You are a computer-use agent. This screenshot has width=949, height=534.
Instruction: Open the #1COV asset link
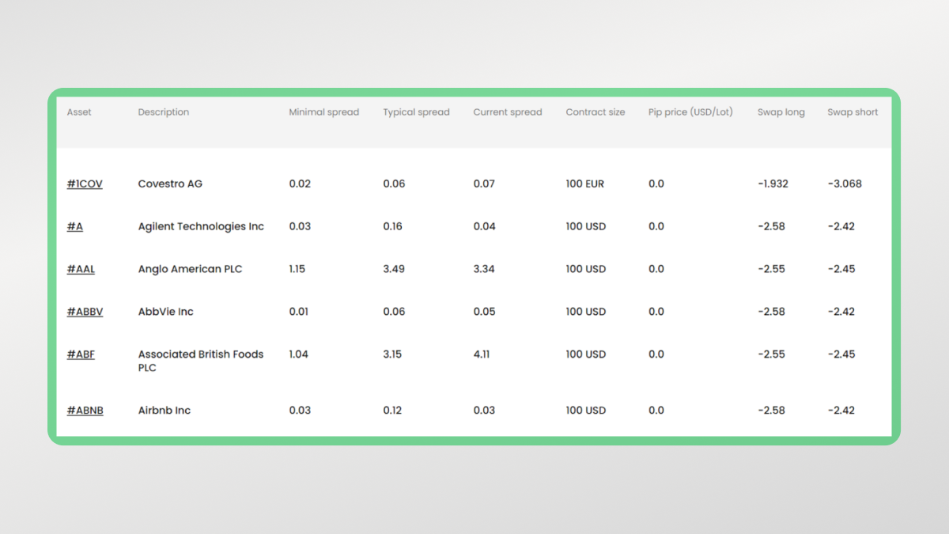pos(85,184)
